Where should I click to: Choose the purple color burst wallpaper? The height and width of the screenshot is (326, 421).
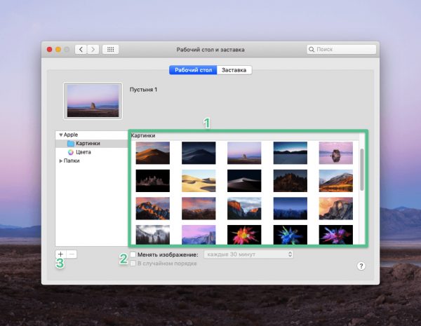point(336,234)
